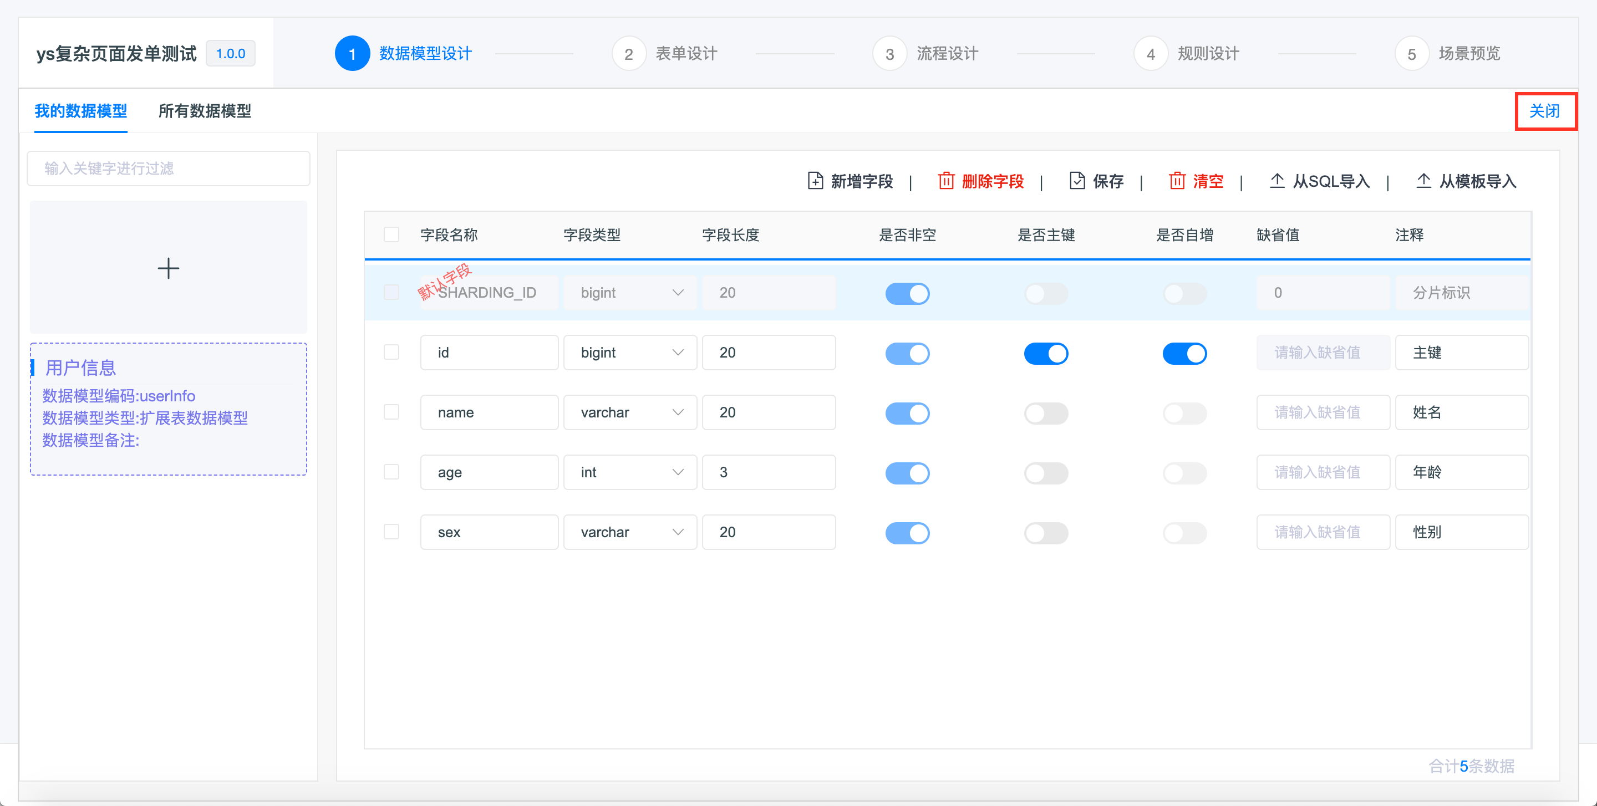Check the checkbox for the sex row
This screenshot has height=806, width=1597.
[391, 532]
